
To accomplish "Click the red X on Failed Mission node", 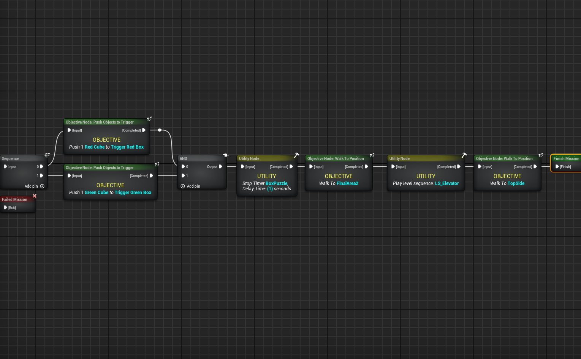I will [35, 196].
